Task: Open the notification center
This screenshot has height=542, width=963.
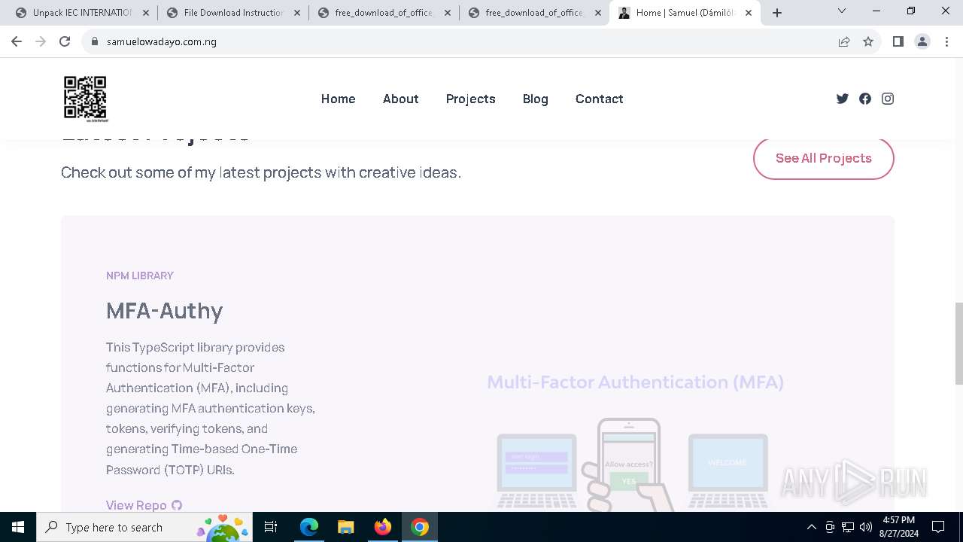Action: pyautogui.click(x=938, y=527)
